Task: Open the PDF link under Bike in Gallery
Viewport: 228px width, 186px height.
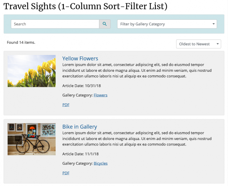Action: (66, 173)
